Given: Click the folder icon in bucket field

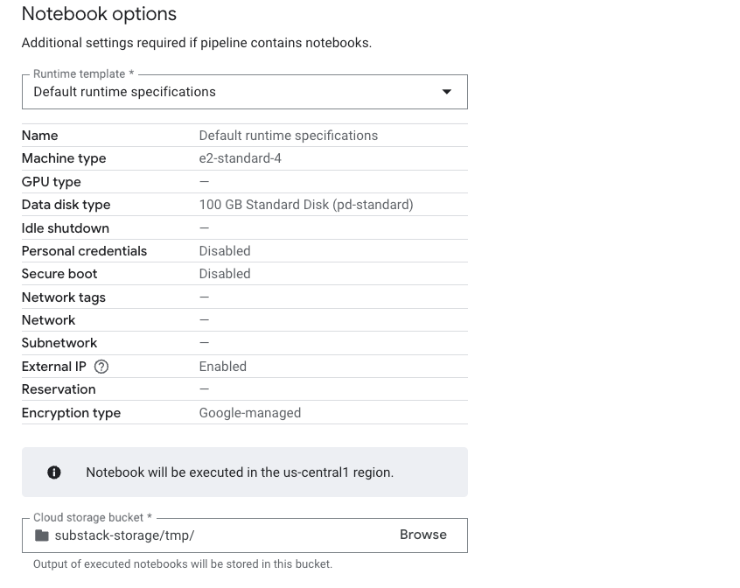Looking at the screenshot, I should pos(42,535).
